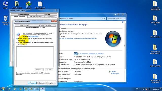Open the Gta San Andreas PC folder
This screenshot has height=91, width=162.
tap(155, 20)
